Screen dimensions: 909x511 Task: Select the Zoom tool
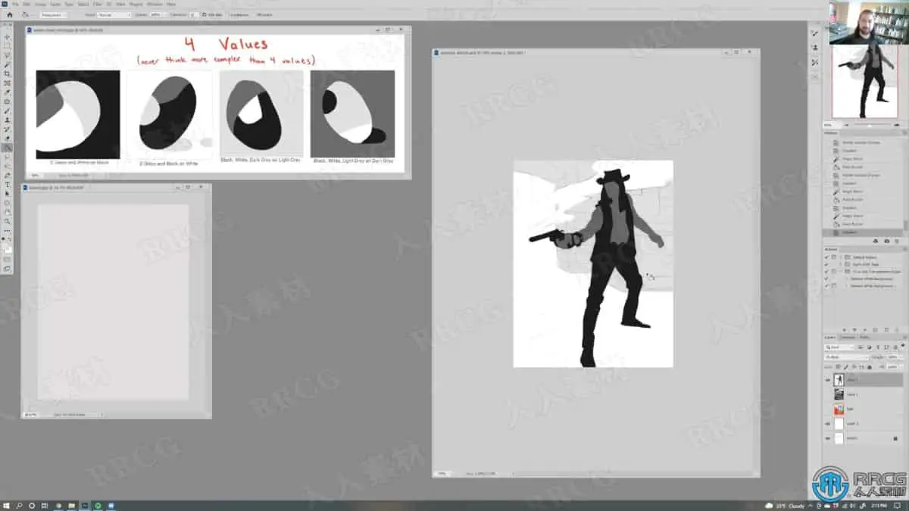pyautogui.click(x=8, y=221)
